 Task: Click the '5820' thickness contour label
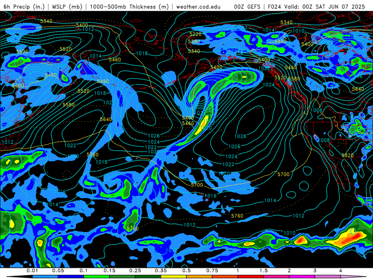[x=347, y=155]
